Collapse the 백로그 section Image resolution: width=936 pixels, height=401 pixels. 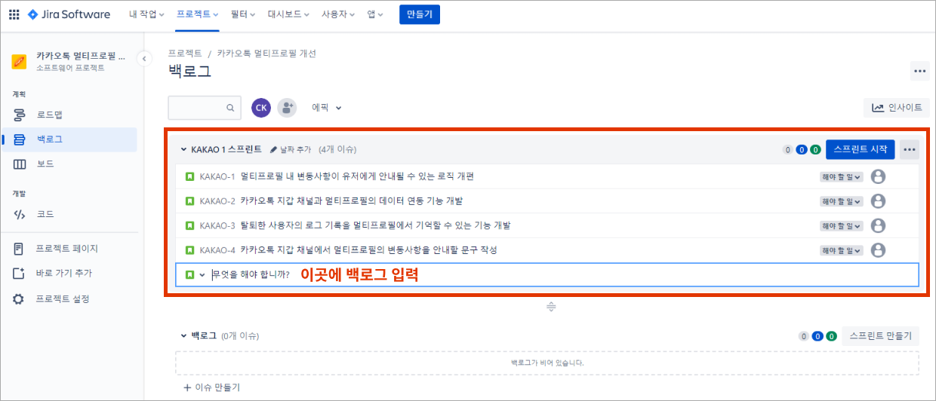[x=183, y=335]
